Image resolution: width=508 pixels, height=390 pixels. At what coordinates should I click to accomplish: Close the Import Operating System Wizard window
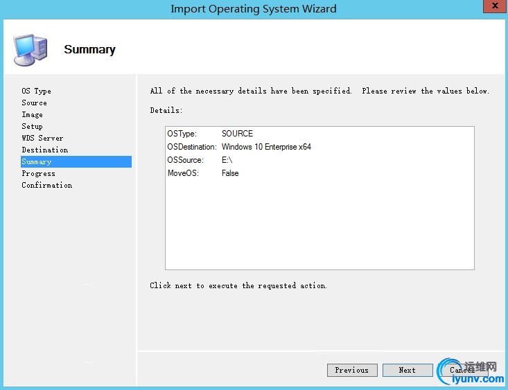(495, 6)
